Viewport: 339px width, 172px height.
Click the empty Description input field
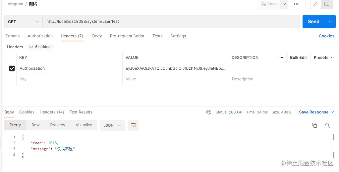point(283,79)
